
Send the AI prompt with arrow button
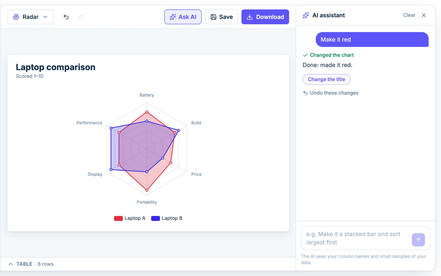click(x=418, y=240)
